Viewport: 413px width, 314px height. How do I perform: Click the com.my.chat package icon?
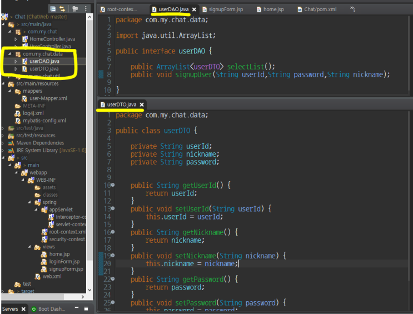point(18,32)
